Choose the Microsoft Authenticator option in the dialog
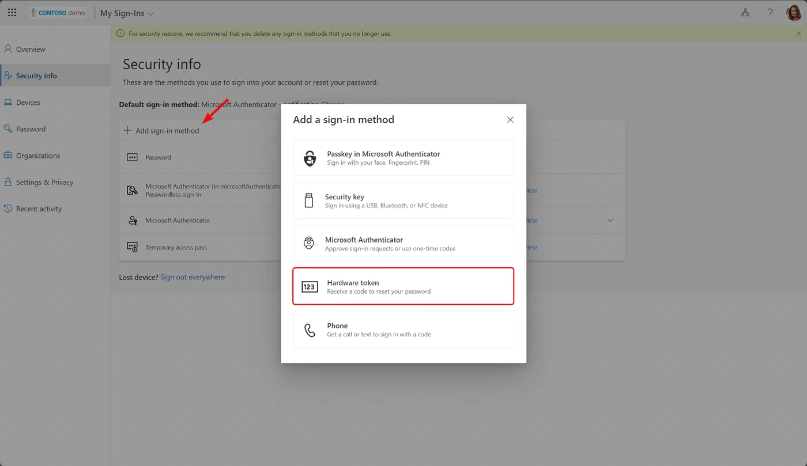Screen dimensions: 807x466 (403, 244)
